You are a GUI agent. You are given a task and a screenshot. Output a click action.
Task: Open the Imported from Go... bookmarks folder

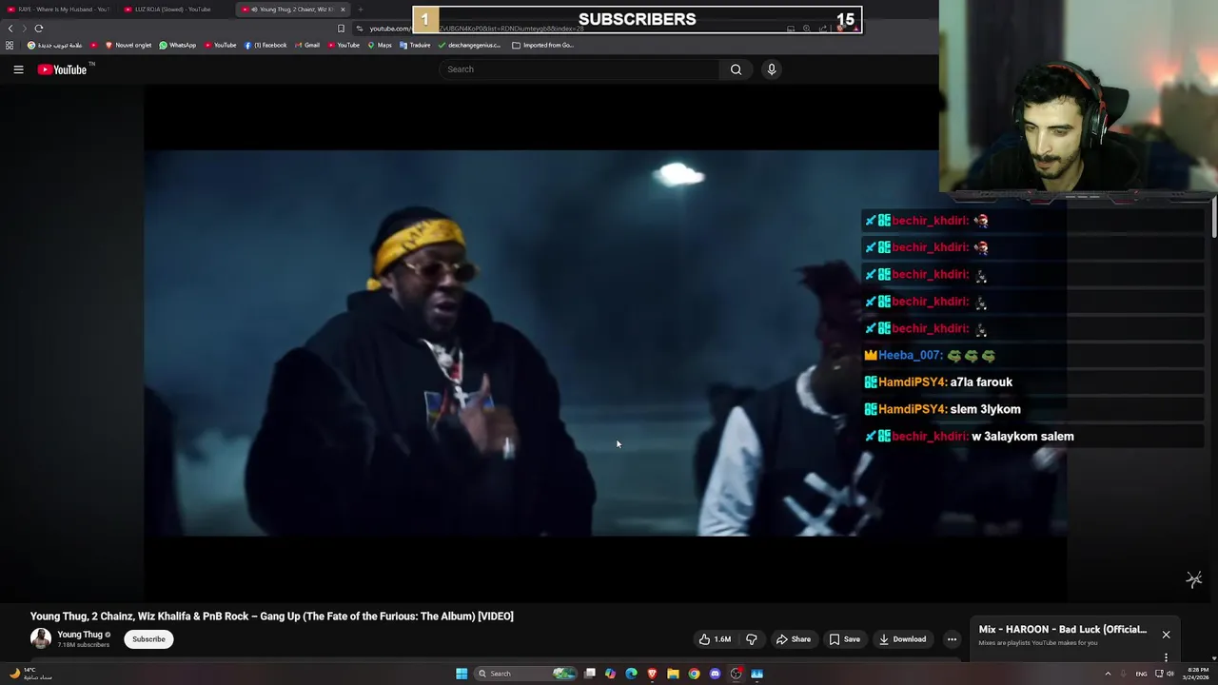[x=542, y=45]
